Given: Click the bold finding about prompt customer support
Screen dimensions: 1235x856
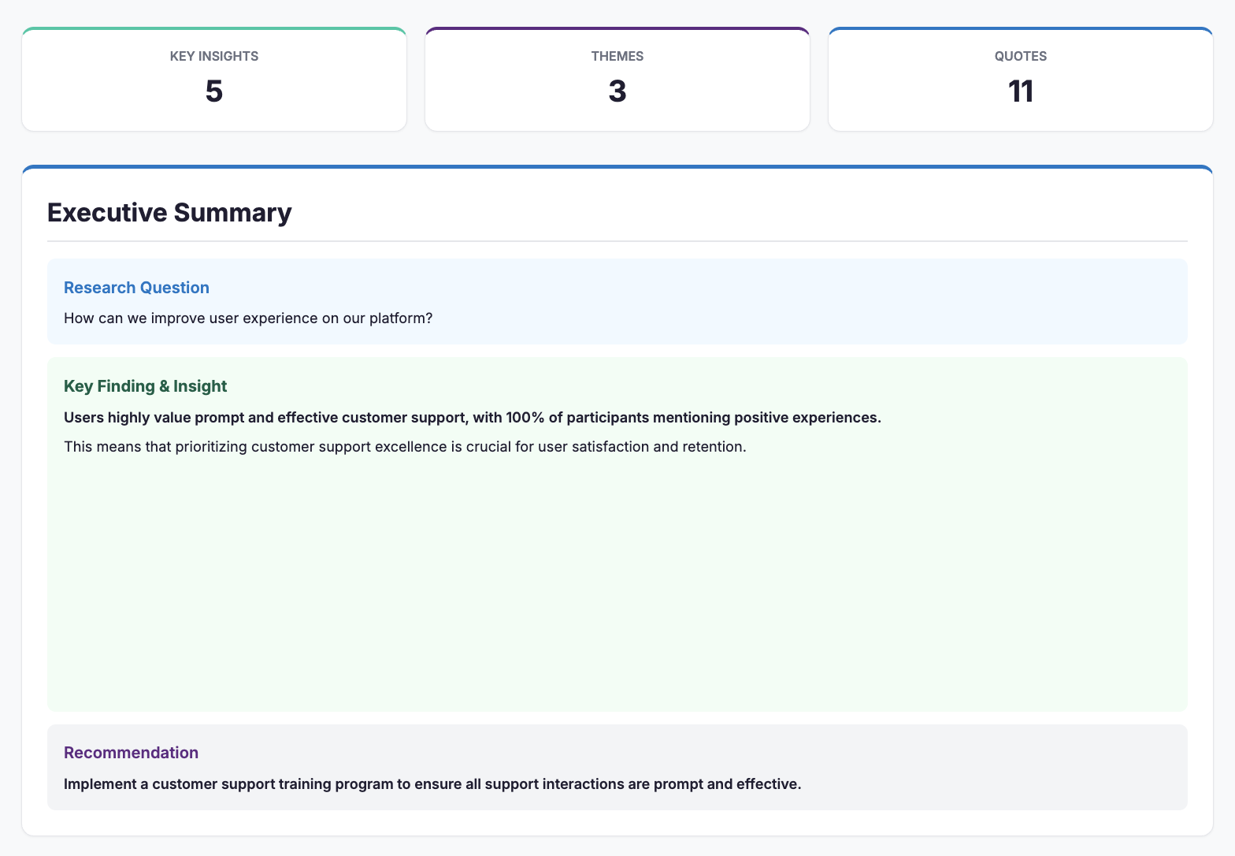Looking at the screenshot, I should click(x=473, y=418).
